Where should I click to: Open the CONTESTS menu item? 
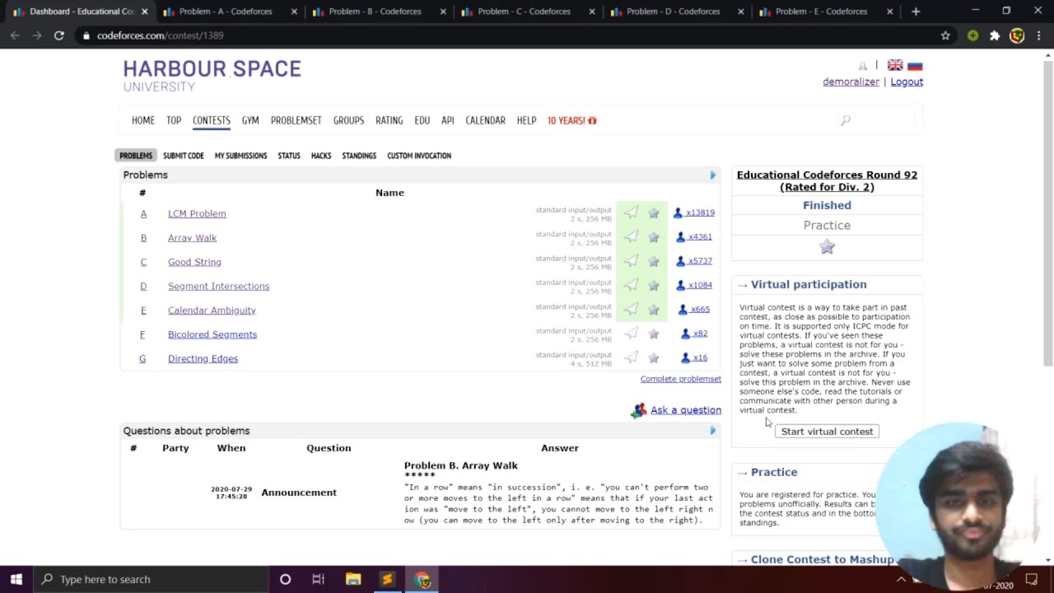212,120
